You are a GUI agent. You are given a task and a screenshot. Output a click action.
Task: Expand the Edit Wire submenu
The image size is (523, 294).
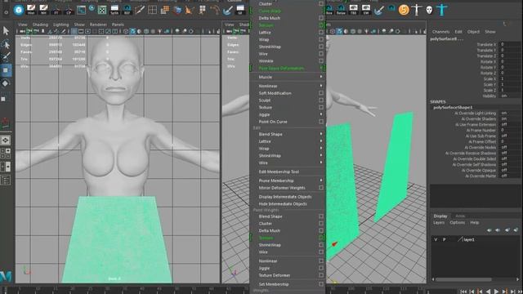pyautogui.click(x=288, y=163)
